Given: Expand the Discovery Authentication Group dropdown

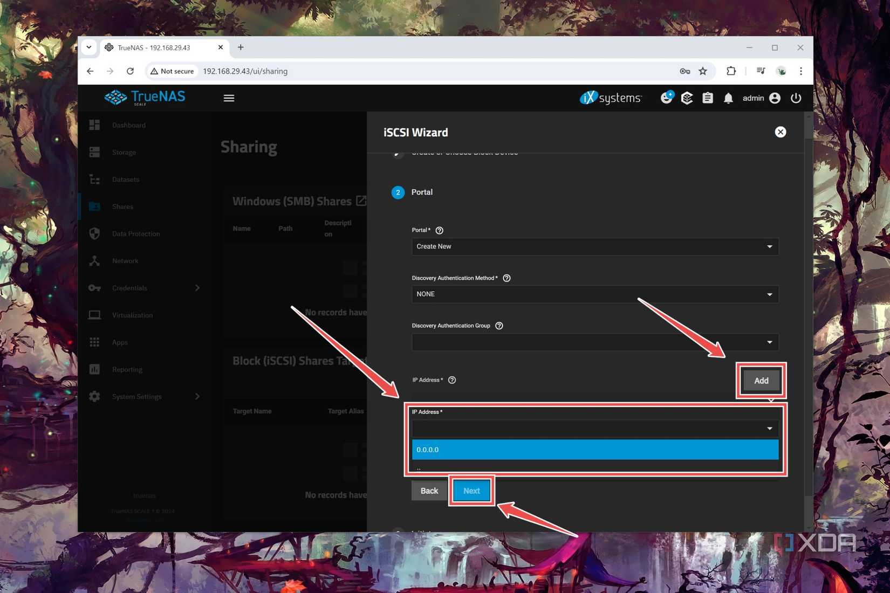Looking at the screenshot, I should [x=595, y=342].
